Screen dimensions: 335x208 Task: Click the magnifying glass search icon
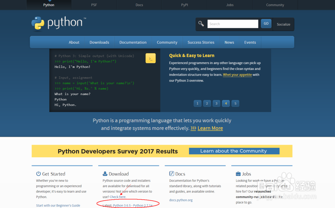pyautogui.click(x=201, y=23)
